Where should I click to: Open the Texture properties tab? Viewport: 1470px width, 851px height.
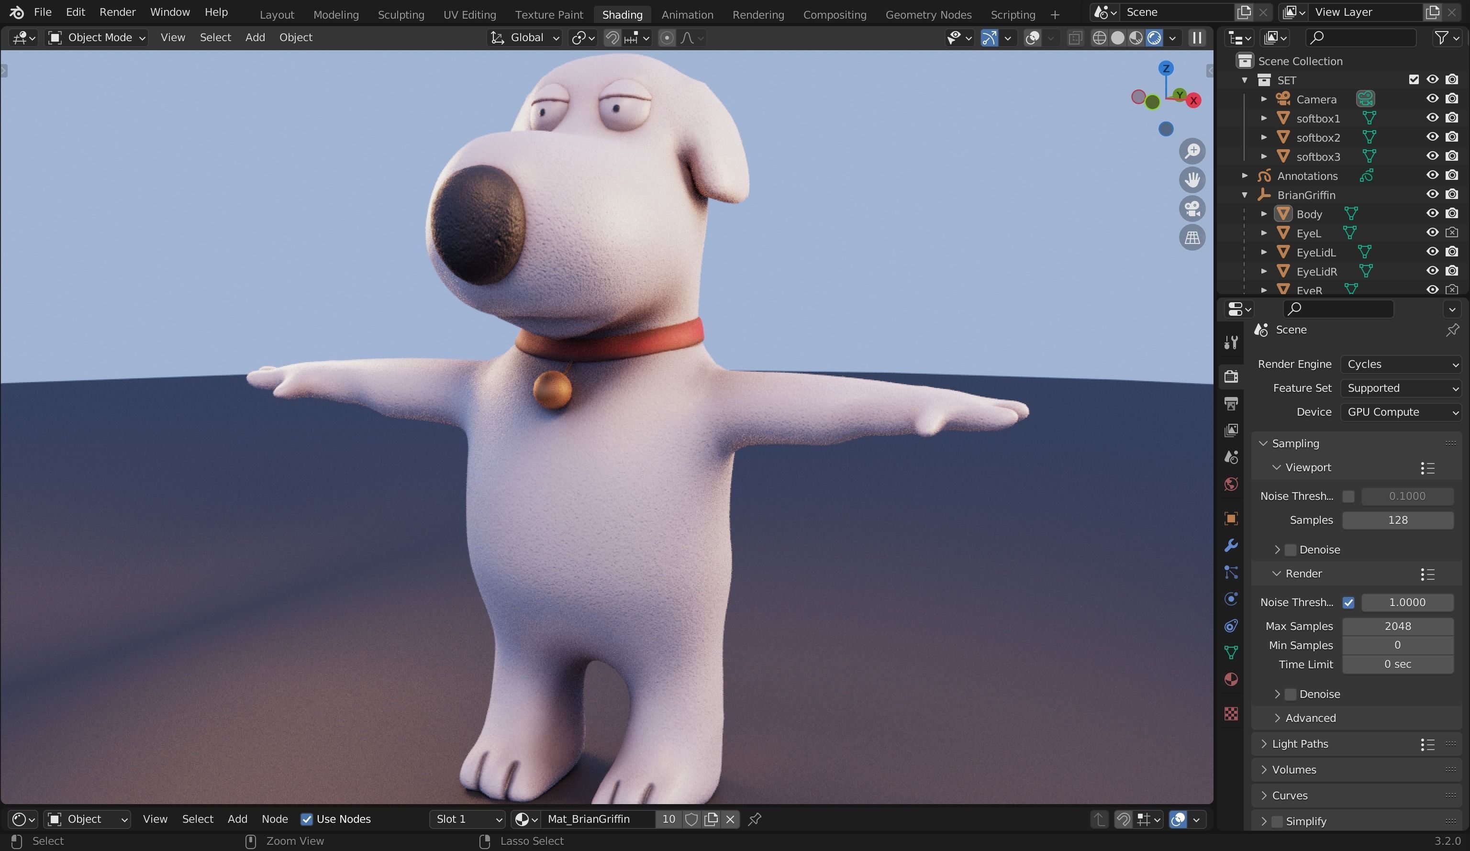1231,714
